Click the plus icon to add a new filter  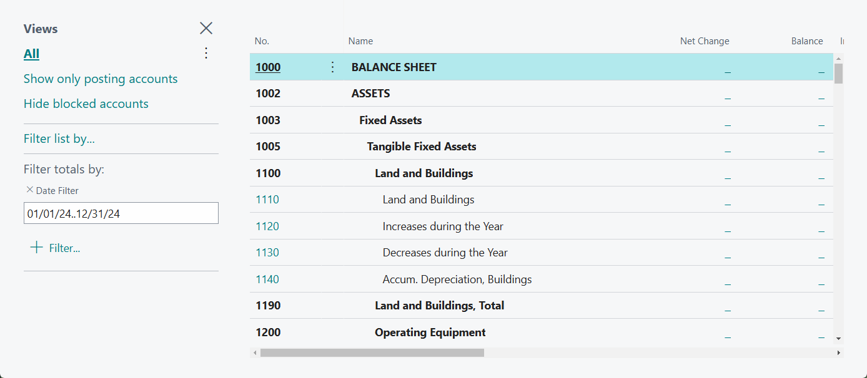coord(36,247)
